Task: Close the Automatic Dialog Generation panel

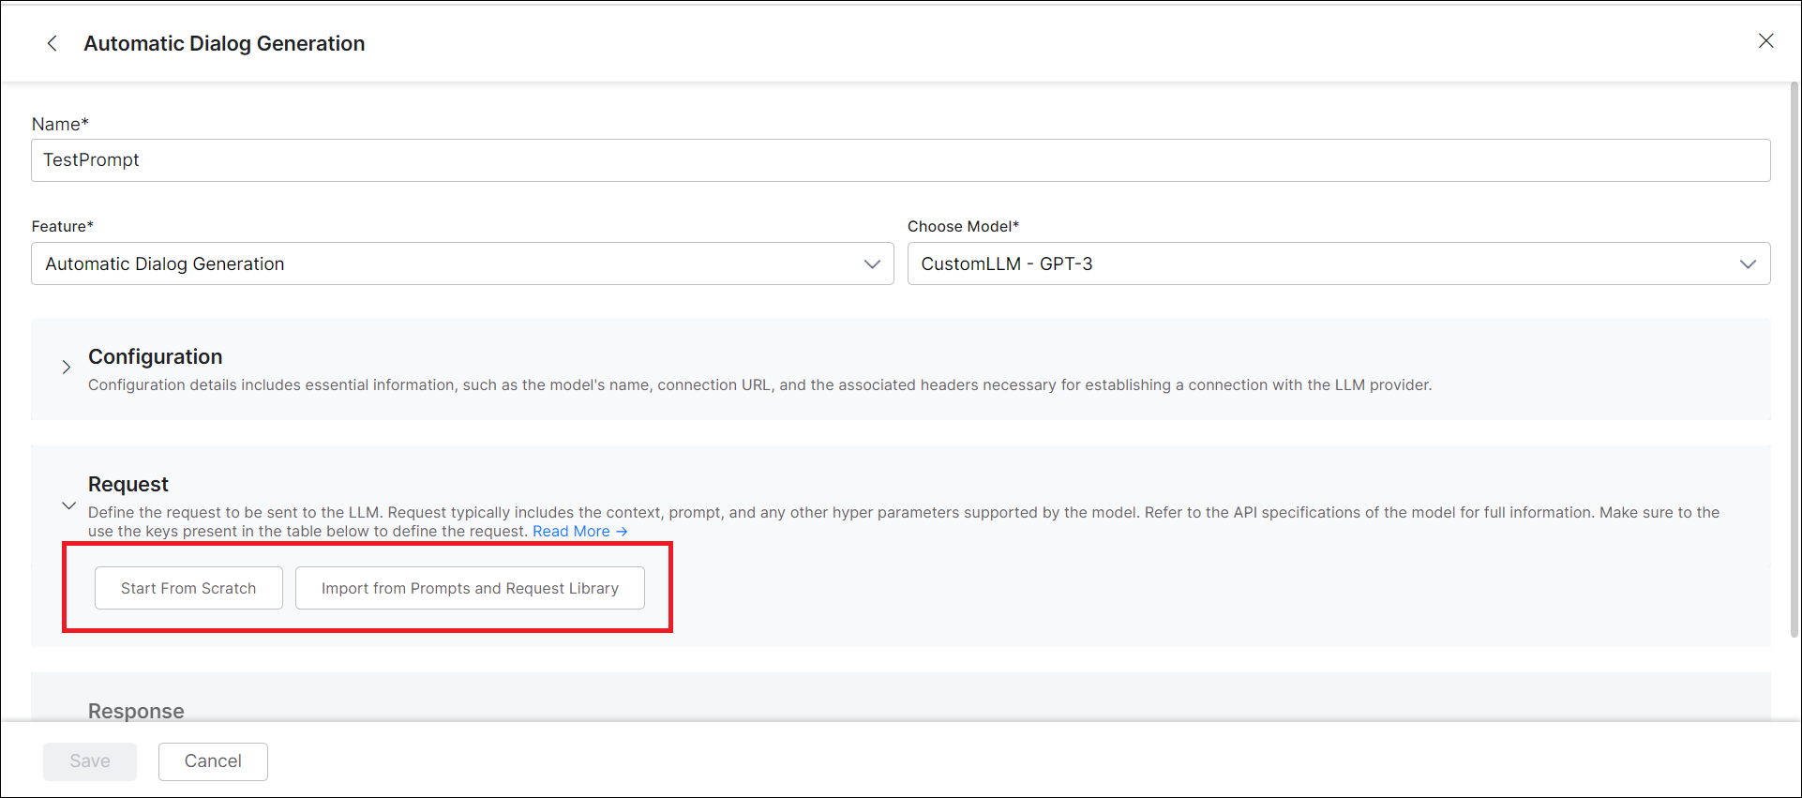Action: tap(1765, 41)
